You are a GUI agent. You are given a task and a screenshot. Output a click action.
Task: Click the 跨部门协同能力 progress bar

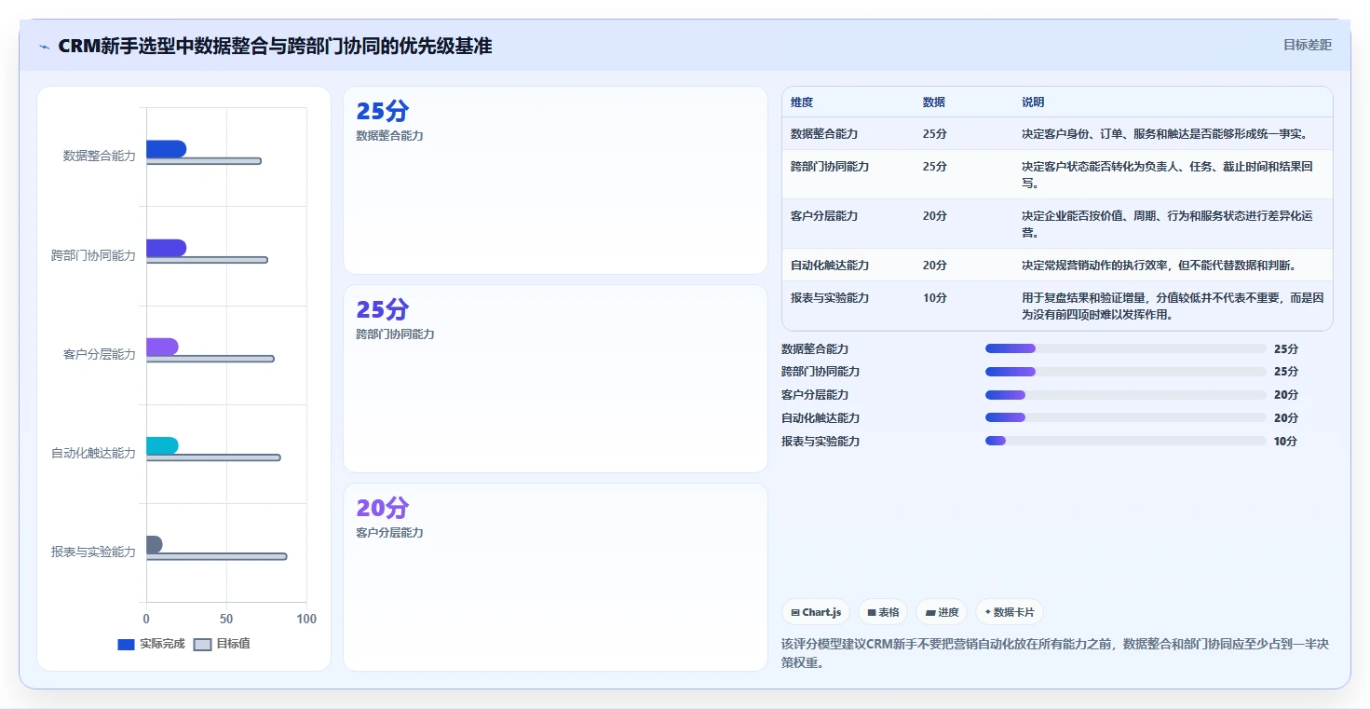pos(1126,372)
